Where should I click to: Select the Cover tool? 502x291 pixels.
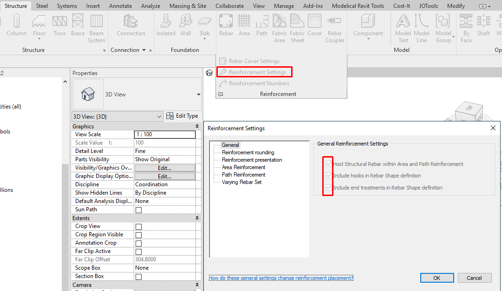click(x=315, y=25)
